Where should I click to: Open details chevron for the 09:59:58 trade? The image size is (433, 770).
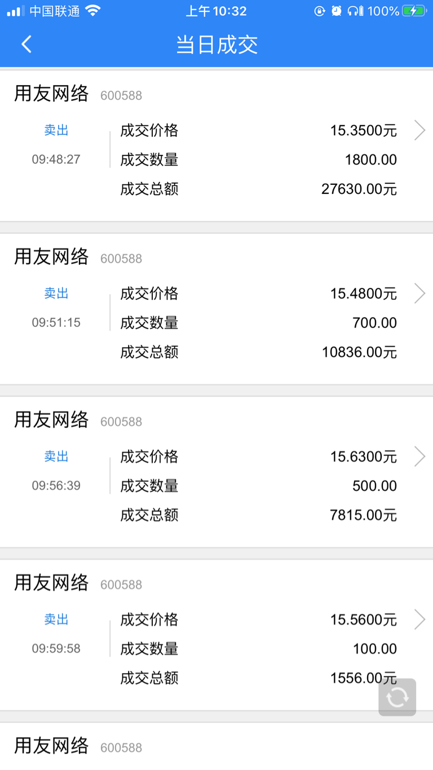(419, 619)
